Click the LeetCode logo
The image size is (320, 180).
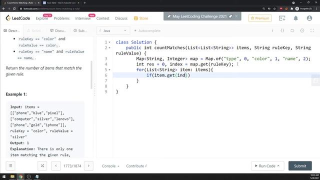coord(18,18)
